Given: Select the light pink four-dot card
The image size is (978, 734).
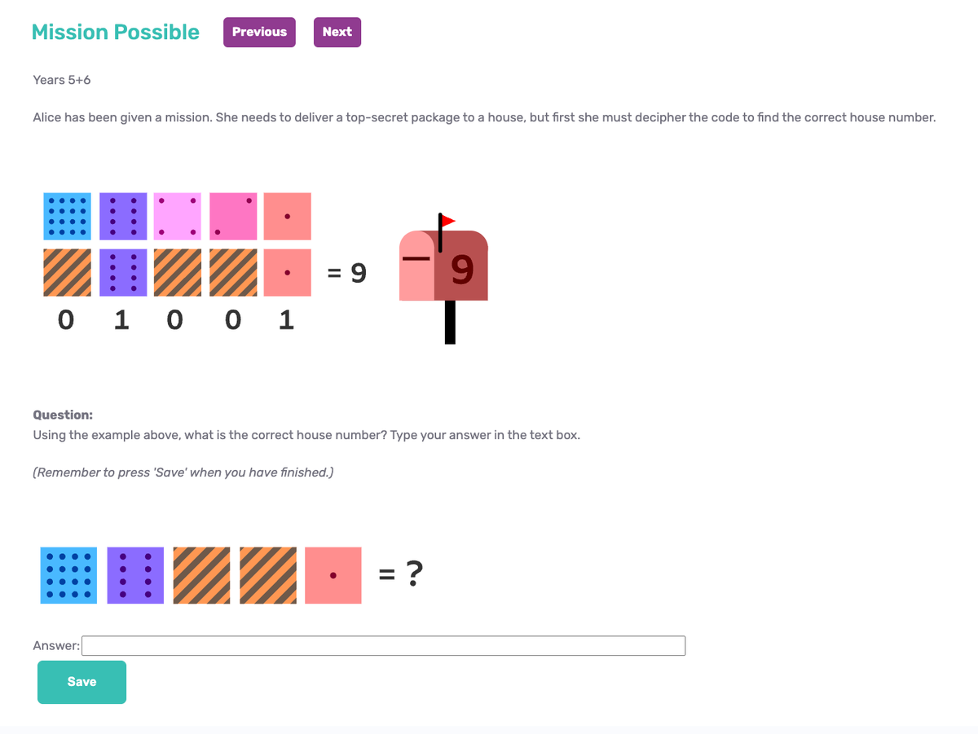Looking at the screenshot, I should [177, 216].
